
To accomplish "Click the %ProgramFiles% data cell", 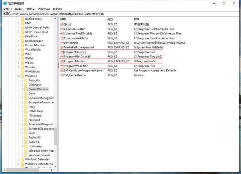I will point(145,61).
